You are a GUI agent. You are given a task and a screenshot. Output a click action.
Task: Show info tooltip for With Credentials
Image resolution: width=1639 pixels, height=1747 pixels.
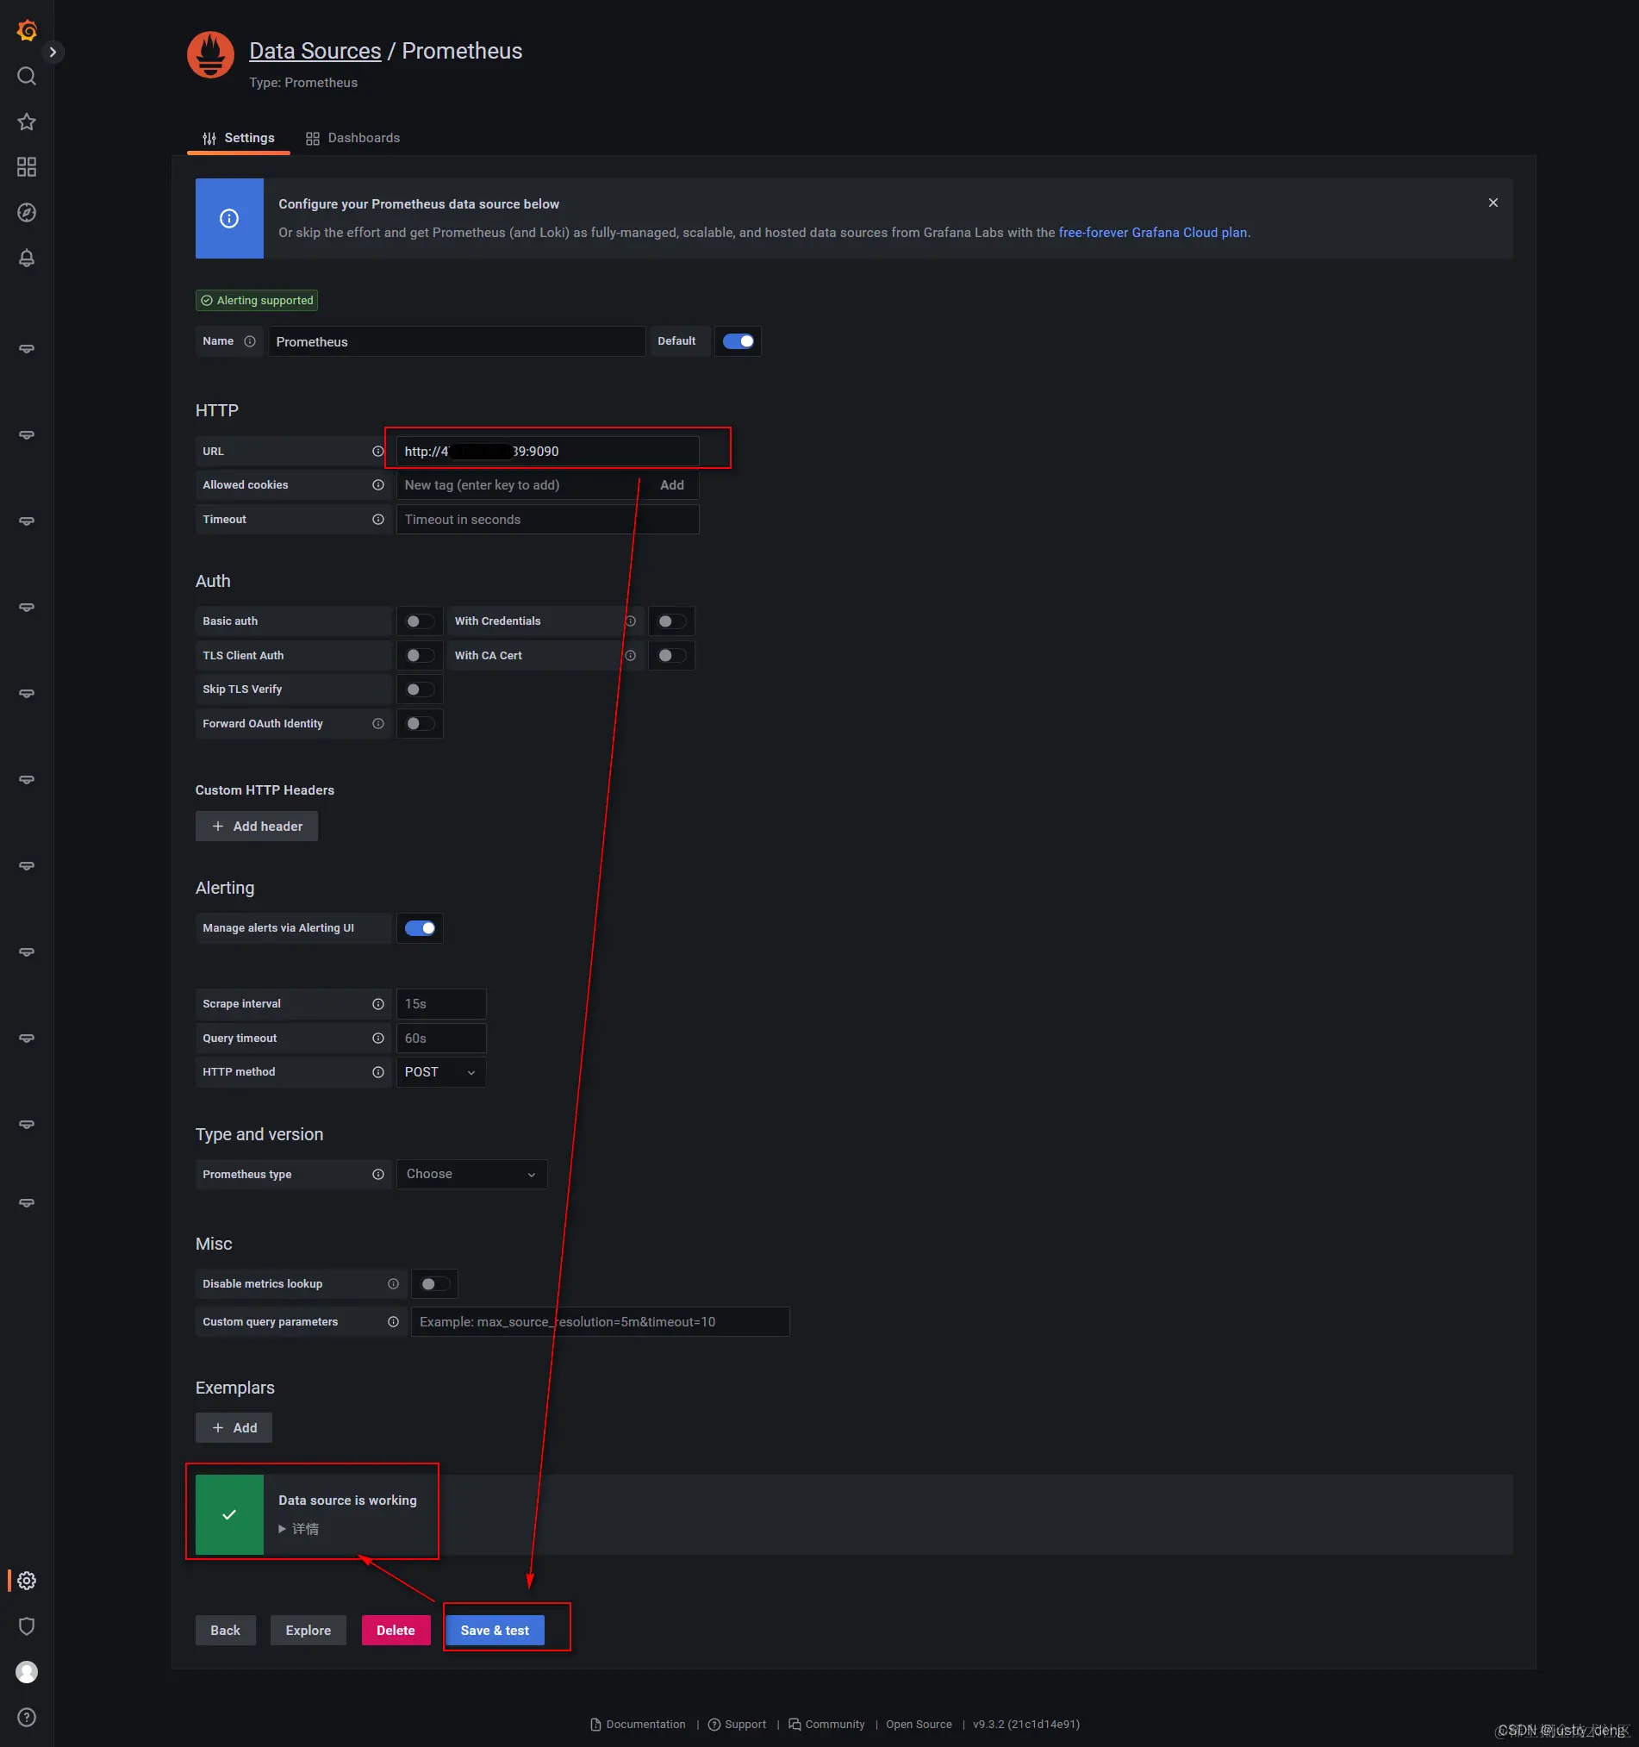pos(630,621)
